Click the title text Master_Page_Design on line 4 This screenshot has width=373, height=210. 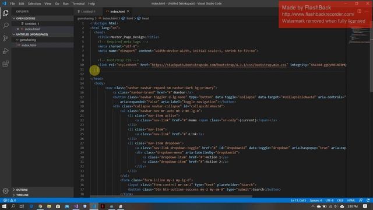(128, 37)
